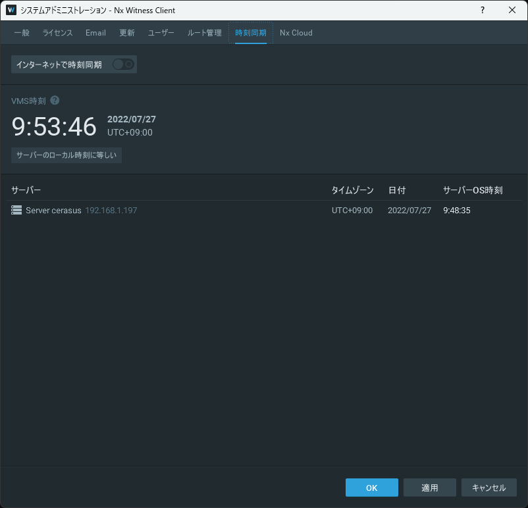Click the 2022/07/27 cell in server row
Image resolution: width=528 pixels, height=508 pixels.
click(x=409, y=211)
